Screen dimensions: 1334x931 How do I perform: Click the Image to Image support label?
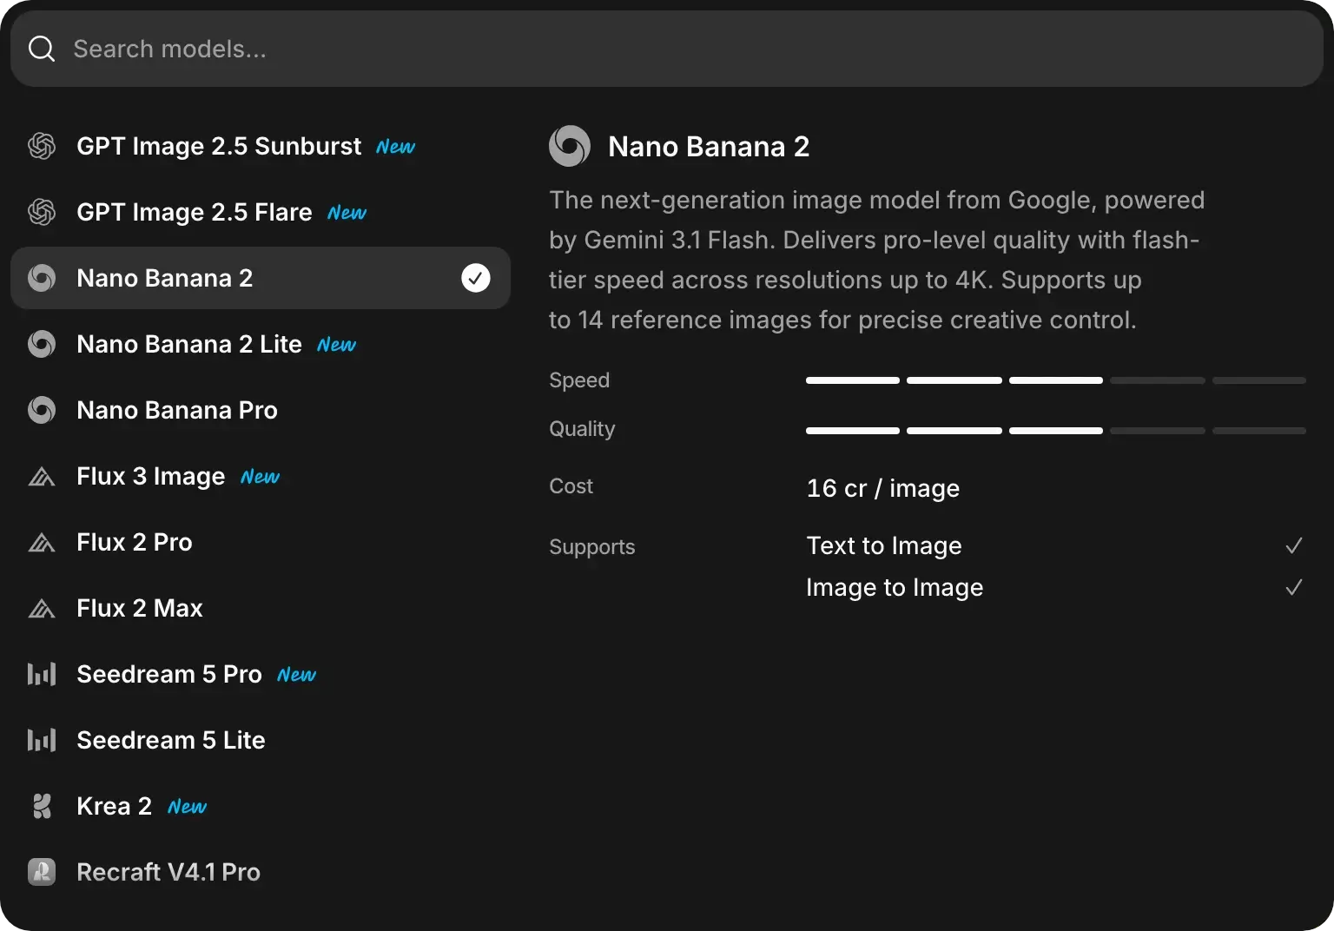[895, 587]
